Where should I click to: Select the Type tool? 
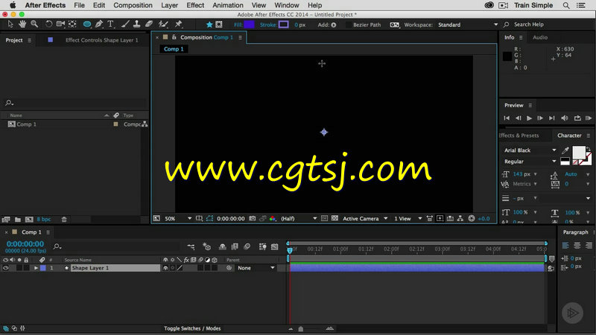(110, 25)
